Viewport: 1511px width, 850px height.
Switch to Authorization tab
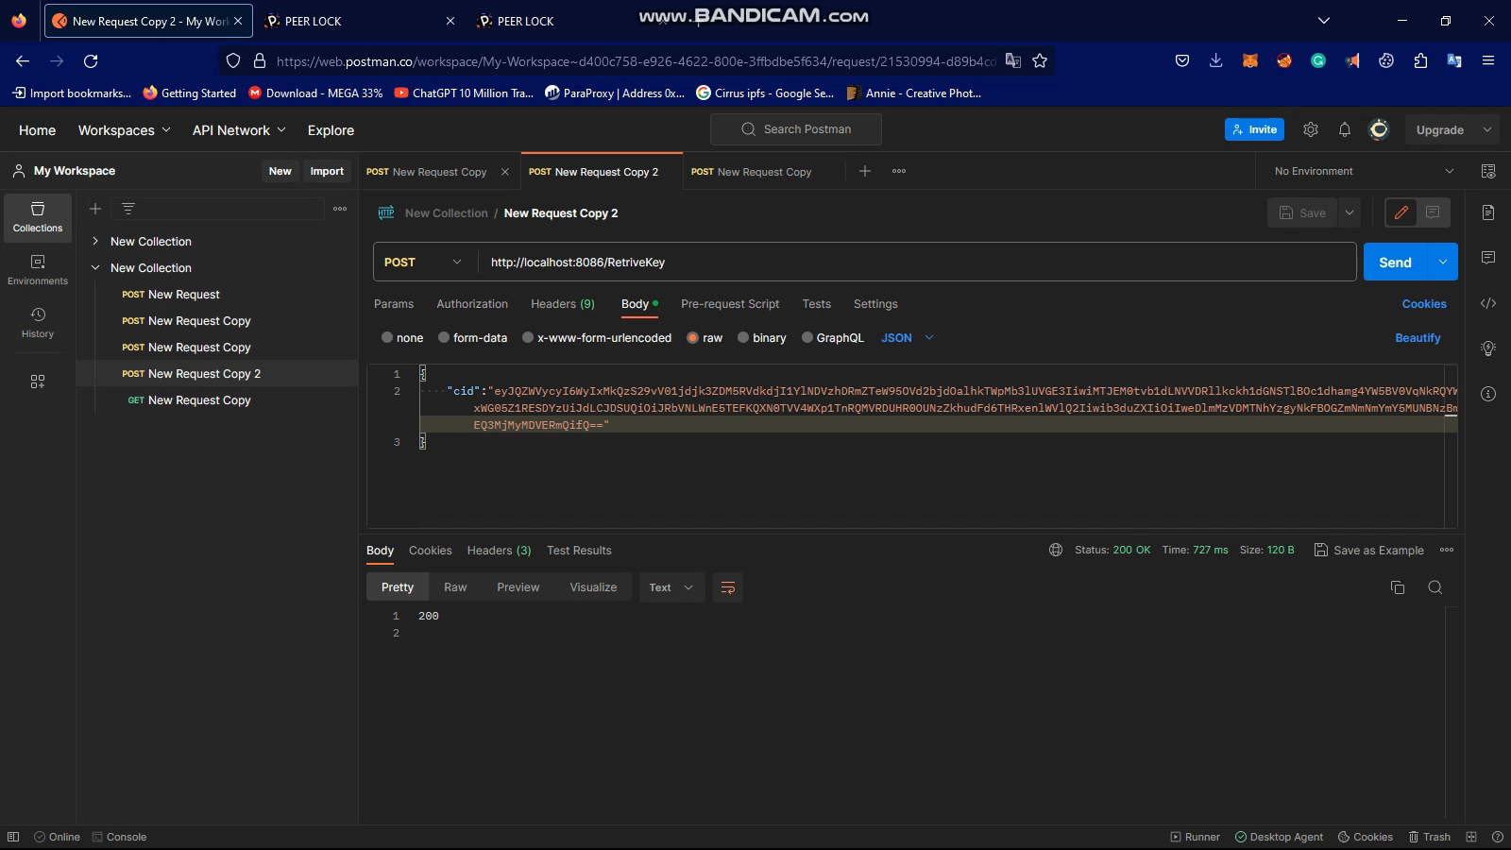[x=472, y=304]
